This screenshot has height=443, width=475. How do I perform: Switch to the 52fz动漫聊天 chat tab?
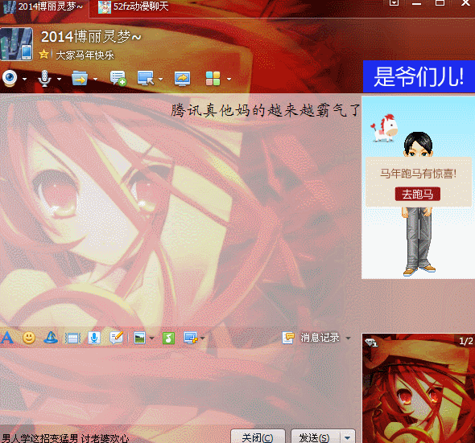click(x=134, y=6)
